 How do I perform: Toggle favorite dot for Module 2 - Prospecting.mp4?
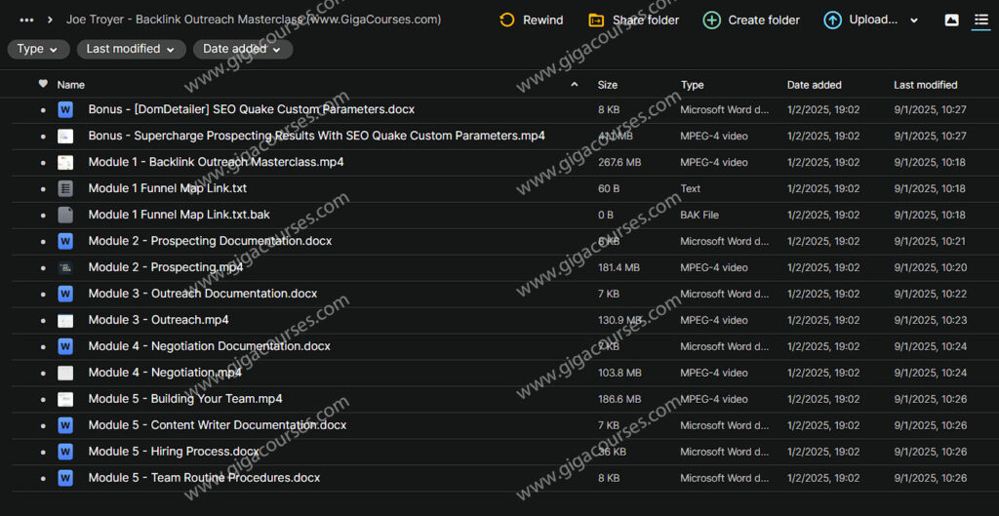point(43,268)
